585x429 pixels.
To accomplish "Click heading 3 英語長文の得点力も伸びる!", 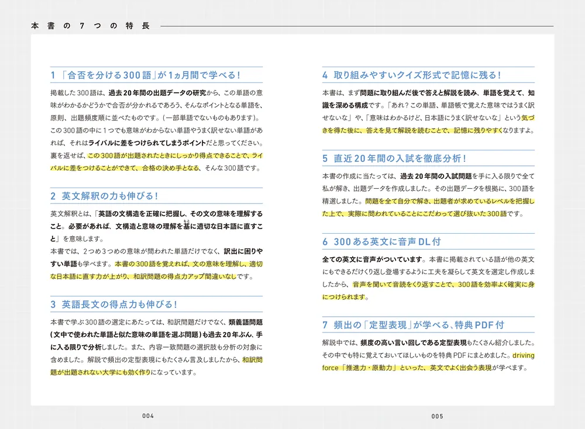I will pos(114,304).
